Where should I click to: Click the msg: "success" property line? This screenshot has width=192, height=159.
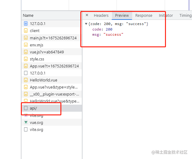[108, 34]
